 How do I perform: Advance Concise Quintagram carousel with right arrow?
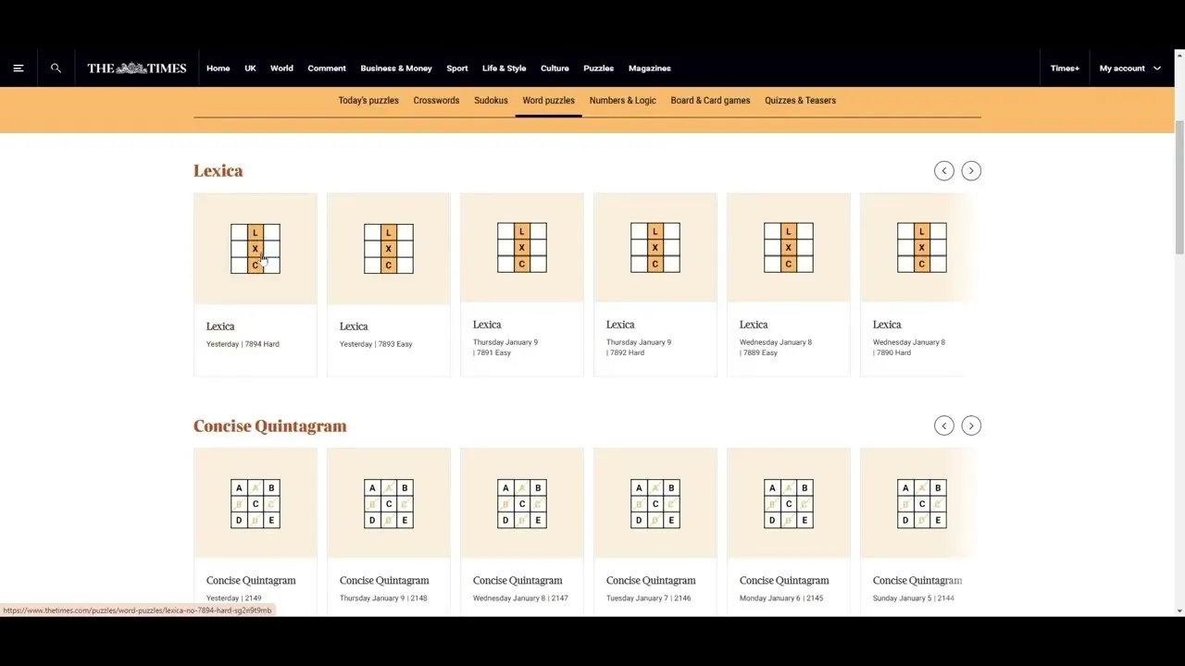pyautogui.click(x=971, y=425)
